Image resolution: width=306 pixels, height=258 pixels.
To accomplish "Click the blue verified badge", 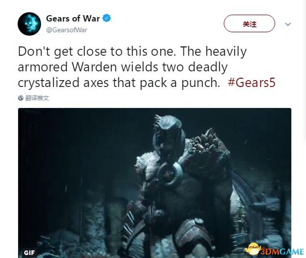I will pyautogui.click(x=107, y=18).
